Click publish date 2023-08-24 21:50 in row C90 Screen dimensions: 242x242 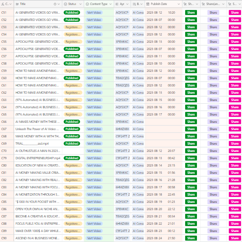click(161, 238)
